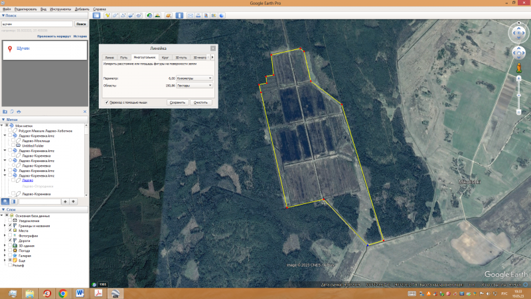The height and width of the screenshot is (299, 531).
Task: Toggle the sidebar panel toolbar button
Action: (x=97, y=15)
